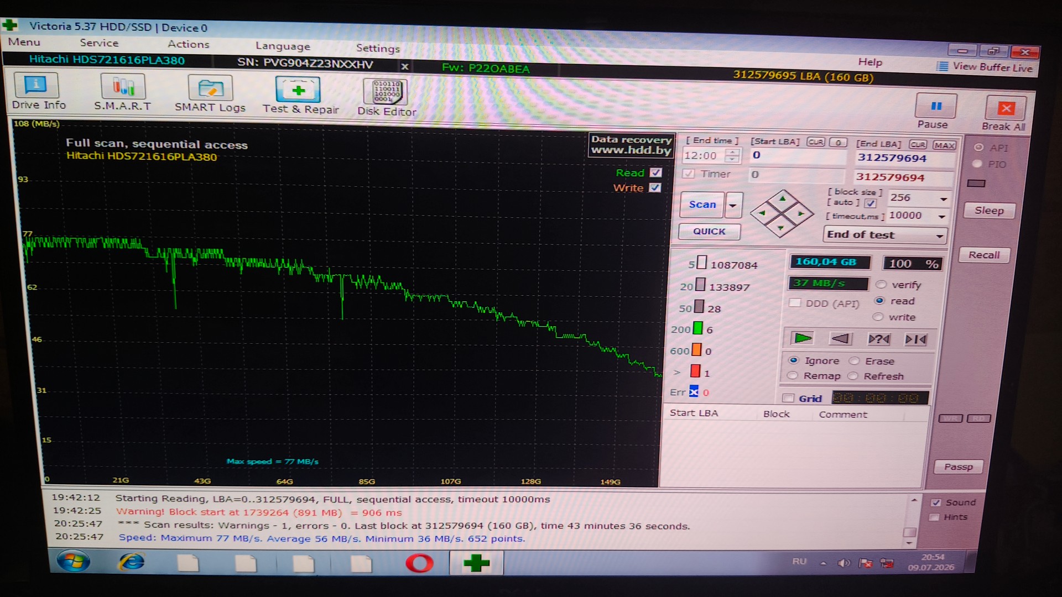Open SMART Logs
Image resolution: width=1062 pixels, height=597 pixels.
210,94
